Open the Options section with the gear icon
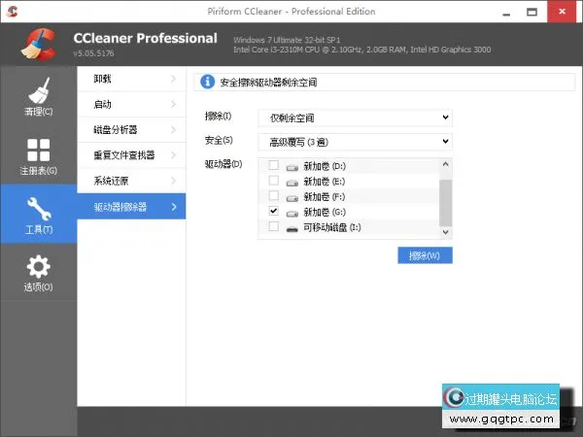The height and width of the screenshot is (437, 583). [x=38, y=272]
